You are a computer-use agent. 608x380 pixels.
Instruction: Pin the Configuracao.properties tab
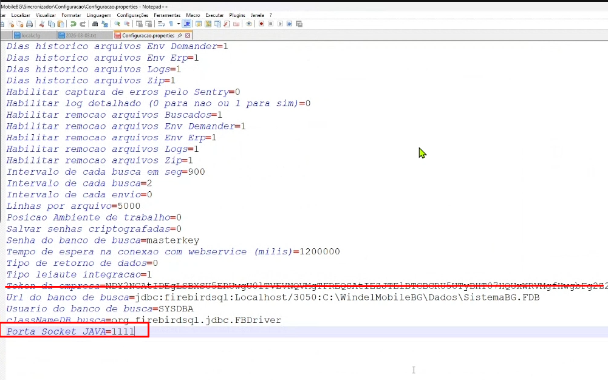click(x=180, y=35)
